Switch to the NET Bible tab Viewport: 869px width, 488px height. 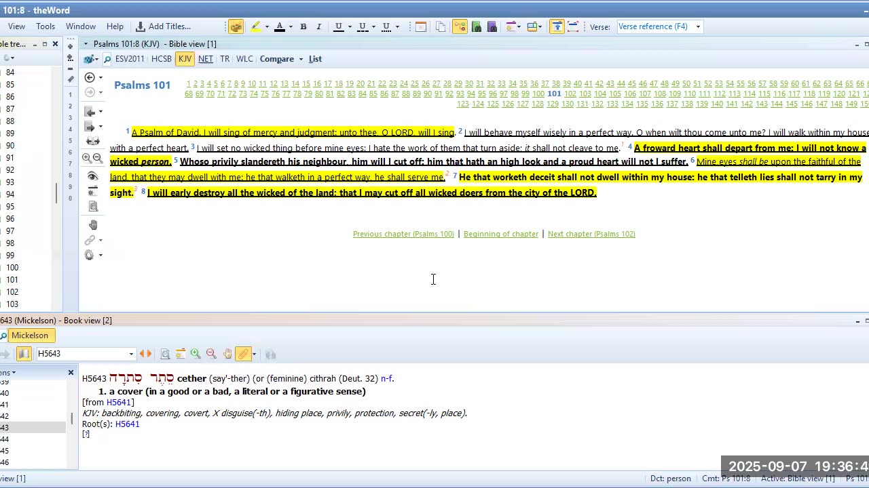205,59
